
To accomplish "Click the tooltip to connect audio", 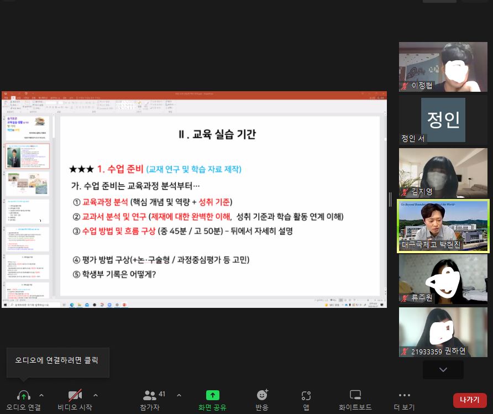I will pyautogui.click(x=57, y=360).
